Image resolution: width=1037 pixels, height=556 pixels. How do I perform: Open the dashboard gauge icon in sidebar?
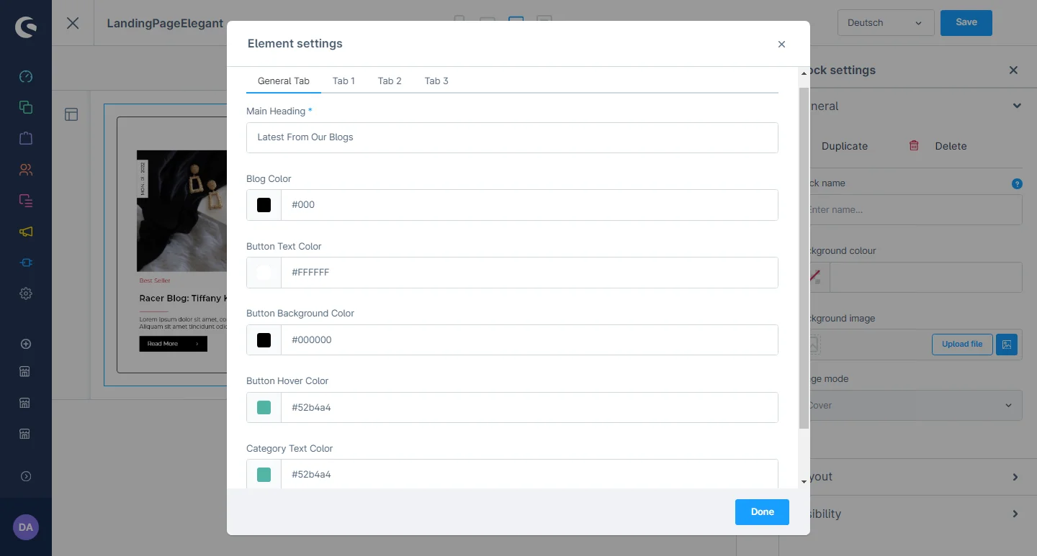pos(26,77)
